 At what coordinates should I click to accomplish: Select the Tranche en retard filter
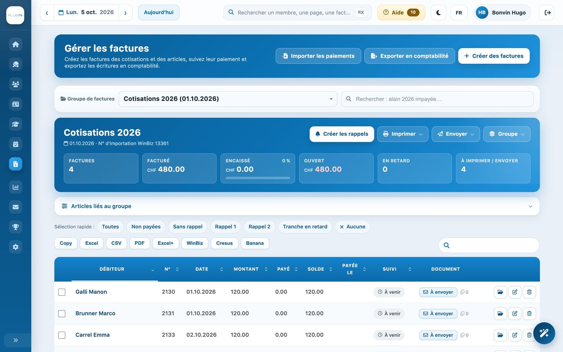[305, 227]
